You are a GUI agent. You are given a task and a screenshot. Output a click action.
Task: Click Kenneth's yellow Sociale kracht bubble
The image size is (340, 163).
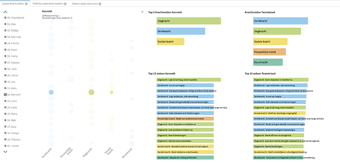point(111,92)
